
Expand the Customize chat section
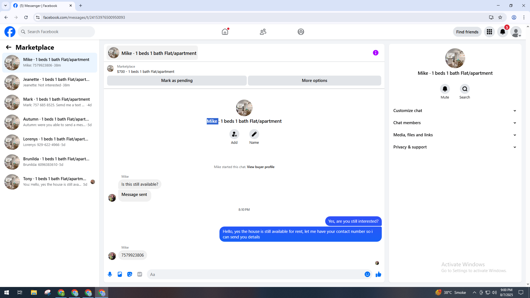coord(455,111)
